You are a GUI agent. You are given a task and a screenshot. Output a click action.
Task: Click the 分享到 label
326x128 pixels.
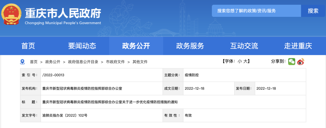pos(278,61)
